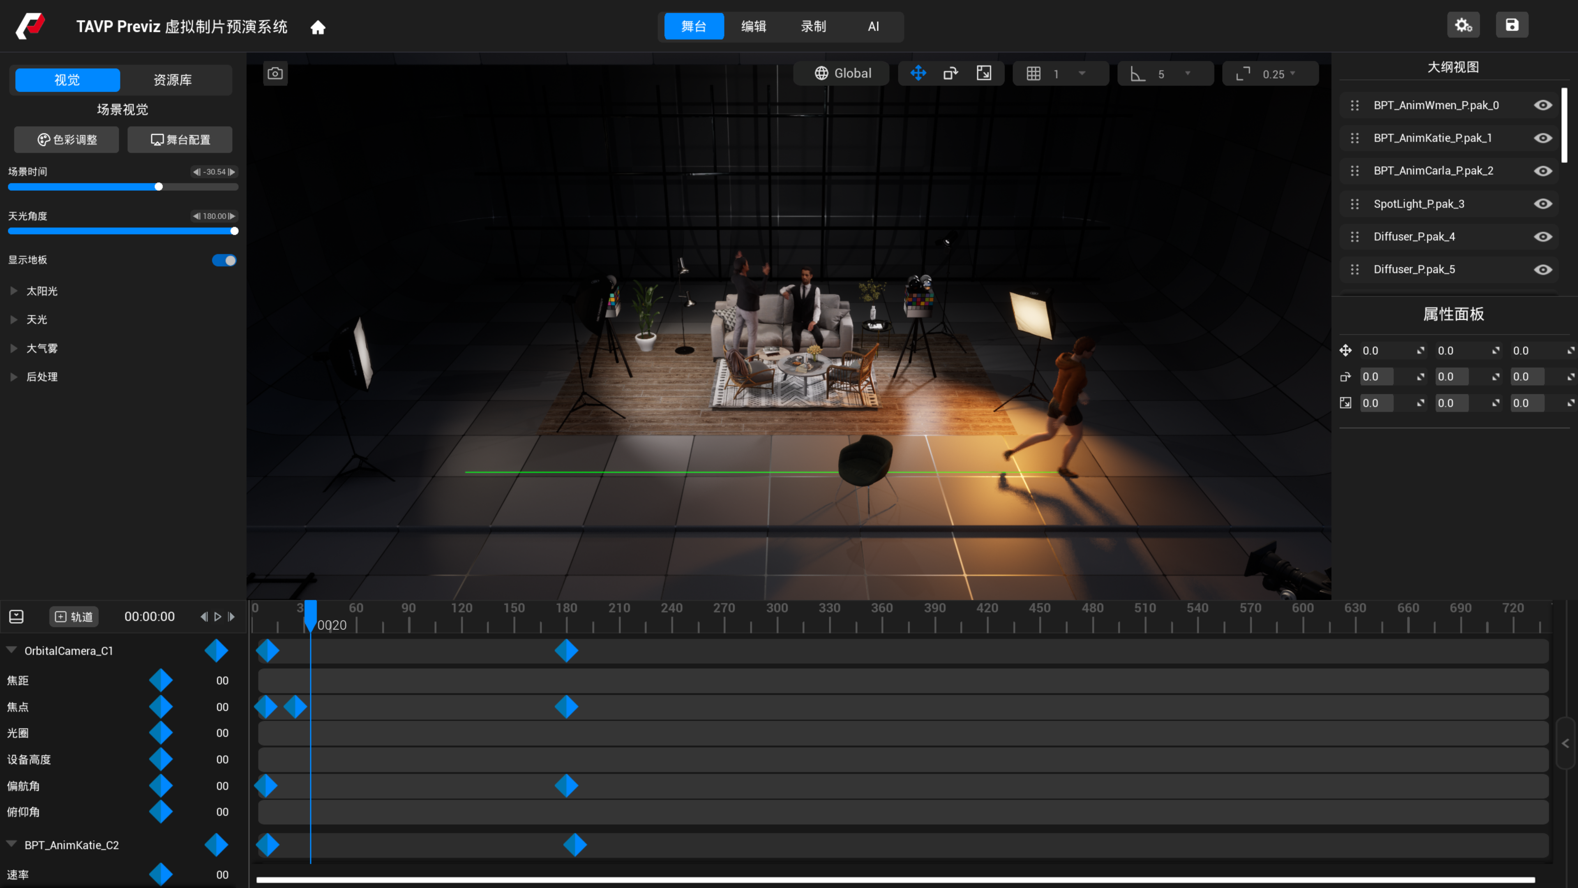Click the timeline play button
This screenshot has height=888, width=1578.
(x=217, y=617)
